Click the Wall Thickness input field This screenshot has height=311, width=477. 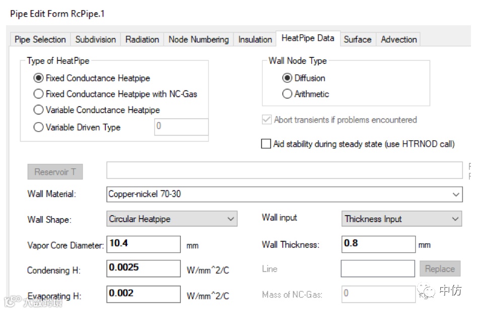(x=378, y=244)
